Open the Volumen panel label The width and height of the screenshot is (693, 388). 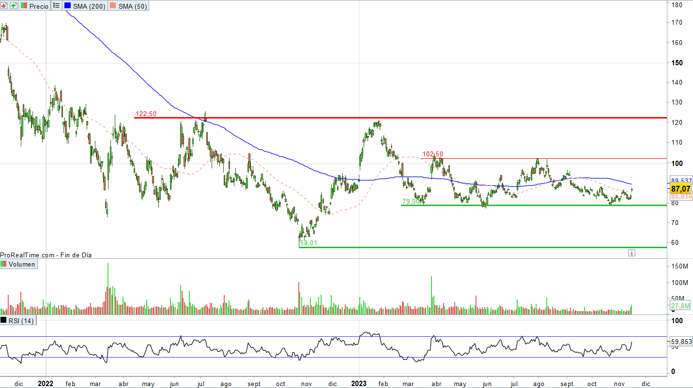pos(22,264)
